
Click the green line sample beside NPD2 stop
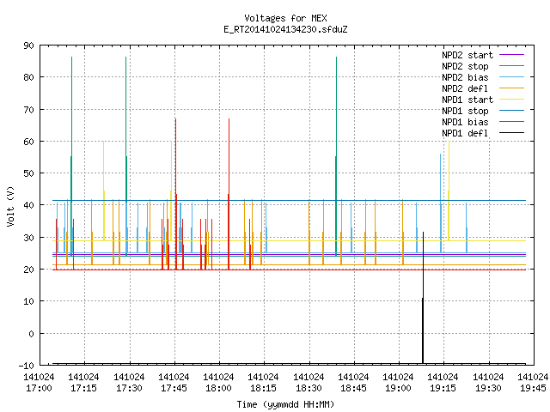coord(512,66)
